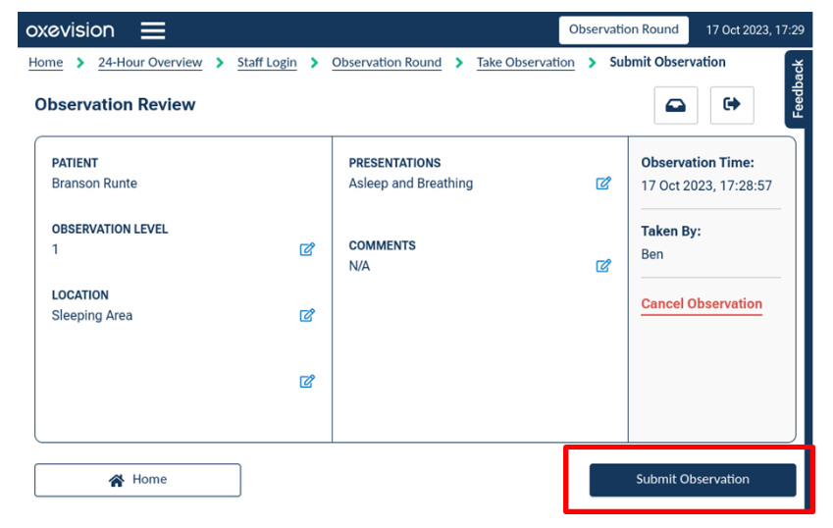833x528 pixels.
Task: Edit the N/A comments field
Action: [x=603, y=266]
